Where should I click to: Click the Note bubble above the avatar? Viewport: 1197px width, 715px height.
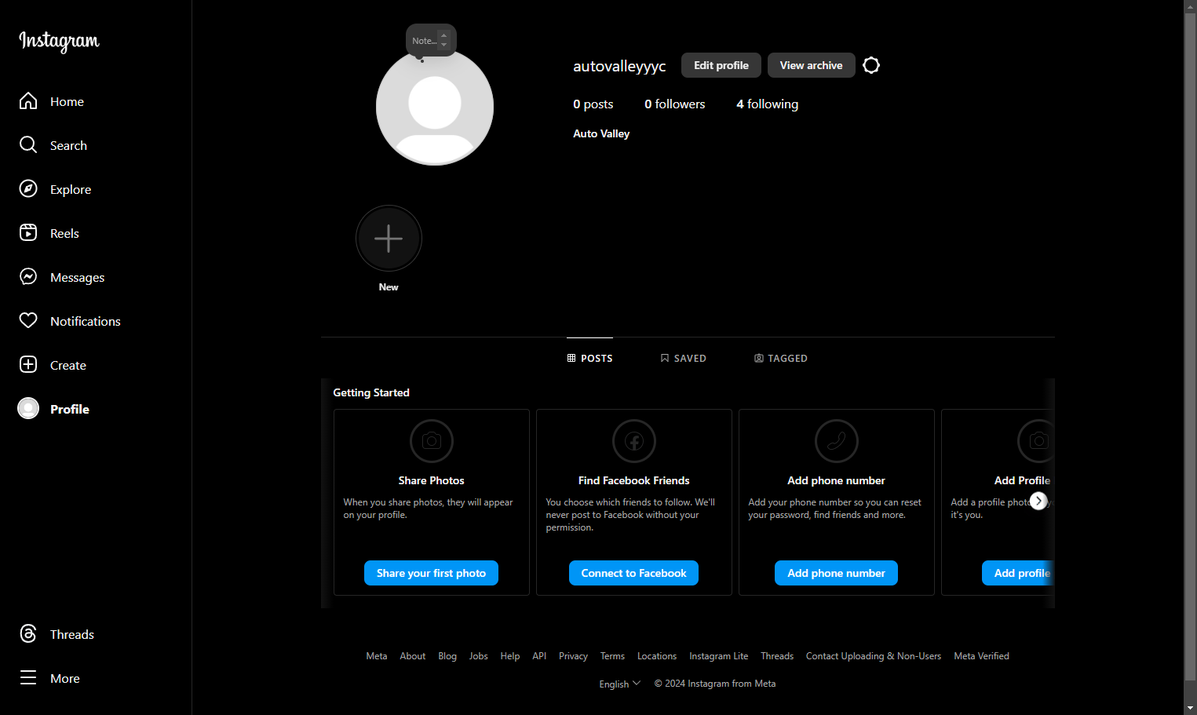[431, 40]
